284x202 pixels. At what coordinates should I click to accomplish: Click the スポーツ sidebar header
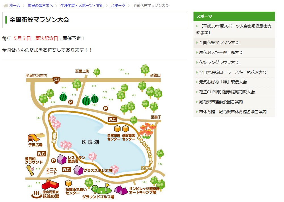click(x=234, y=16)
